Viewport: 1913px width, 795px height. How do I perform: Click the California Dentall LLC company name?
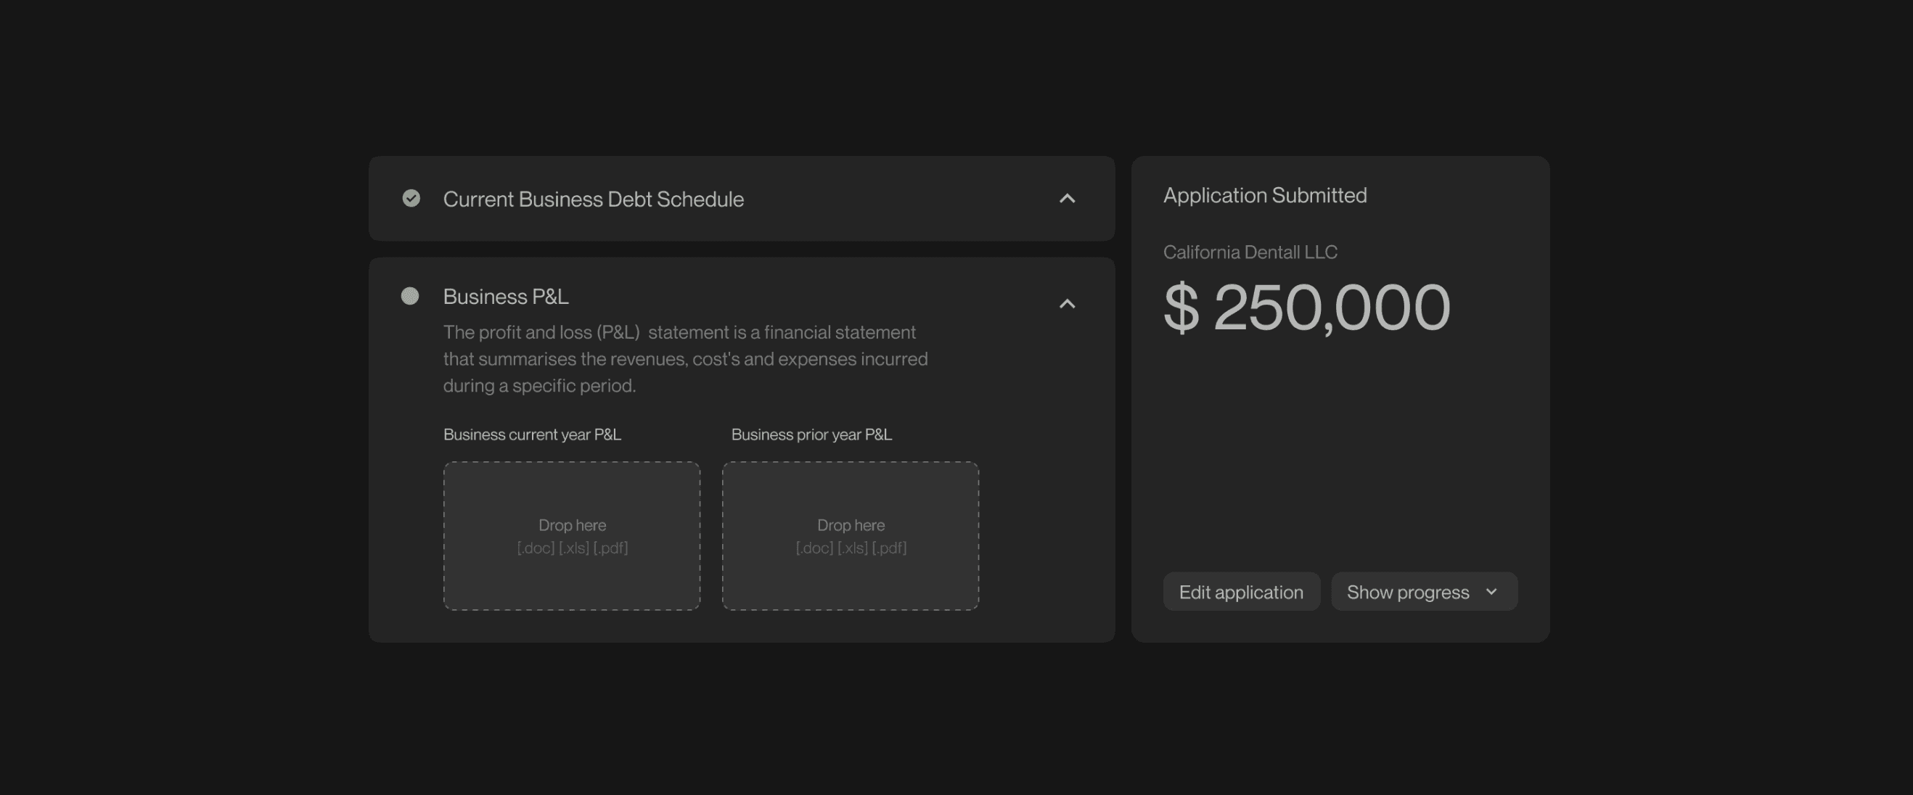click(1249, 252)
